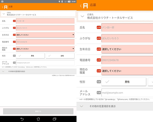Tap the Android home navigation button

(x=38, y=119)
